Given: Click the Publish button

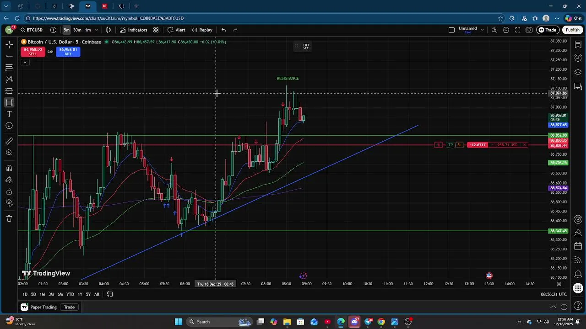Looking at the screenshot, I should point(572,30).
